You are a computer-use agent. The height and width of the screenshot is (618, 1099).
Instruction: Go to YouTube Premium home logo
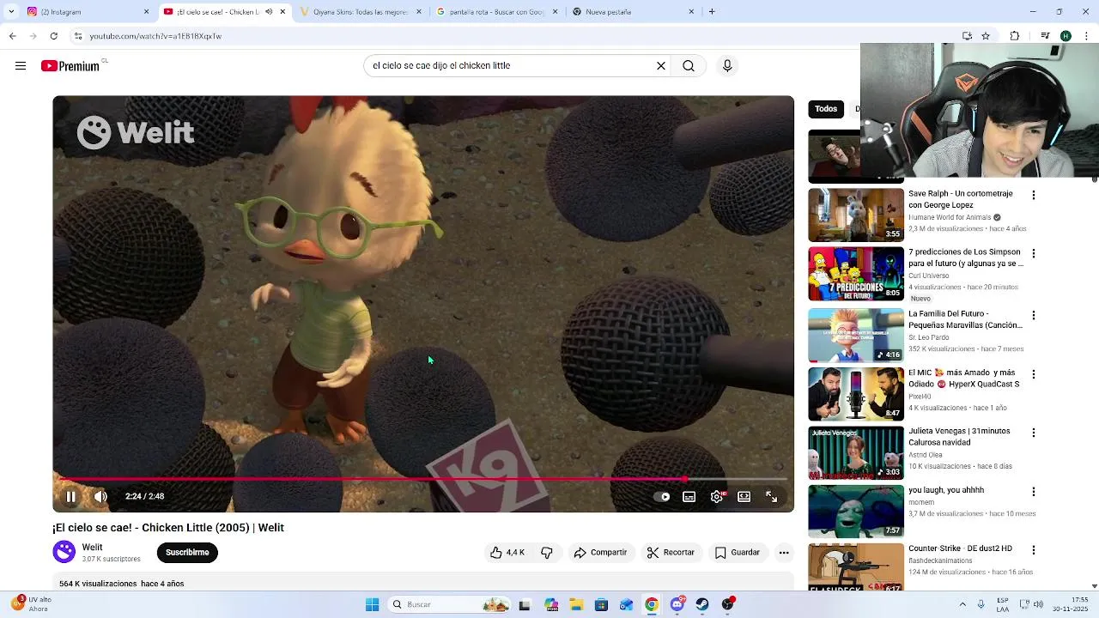(x=70, y=66)
